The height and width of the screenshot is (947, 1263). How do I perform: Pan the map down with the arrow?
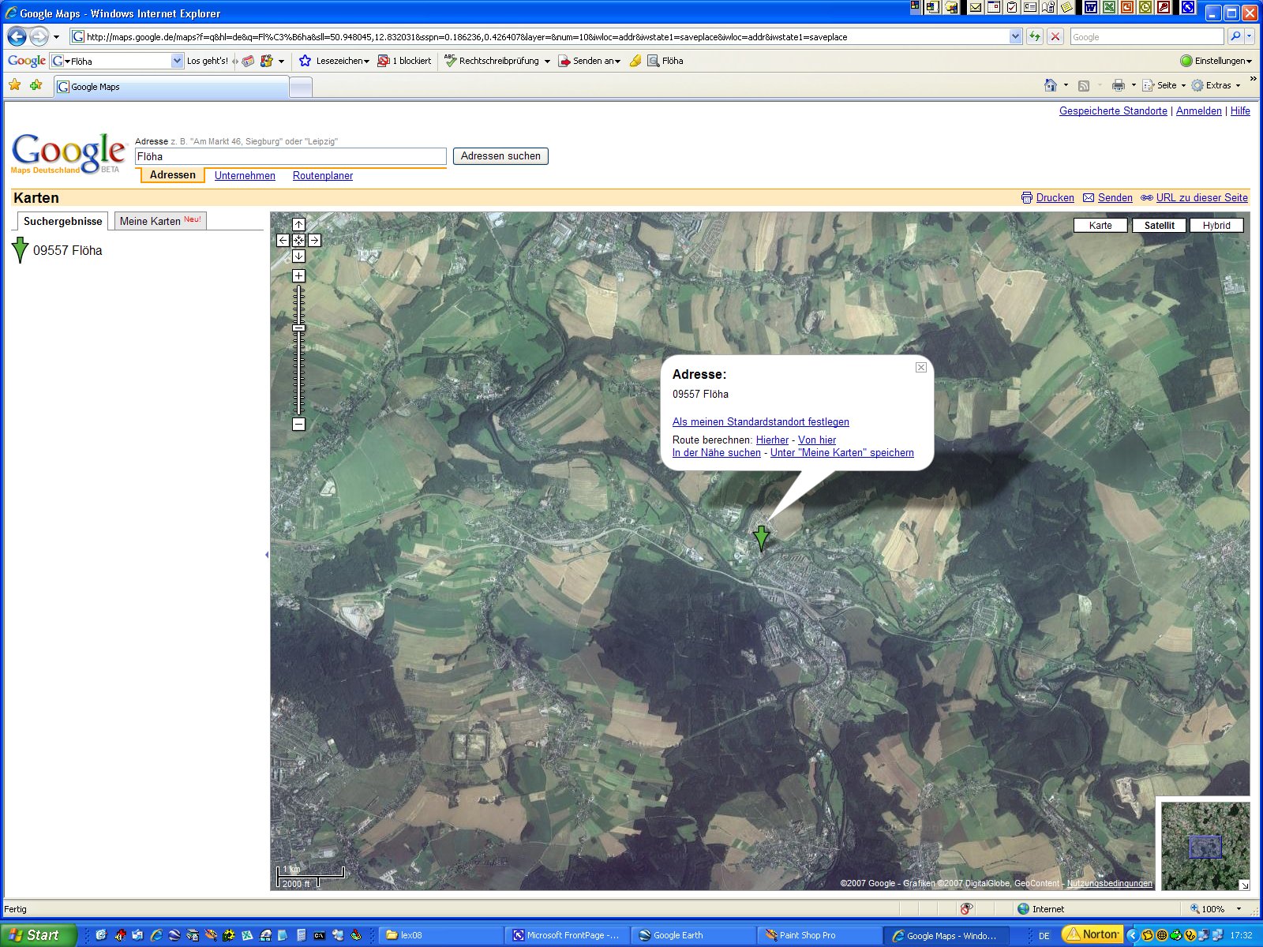click(x=298, y=256)
